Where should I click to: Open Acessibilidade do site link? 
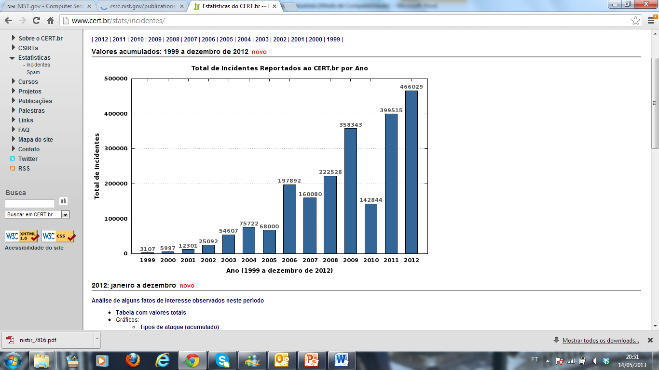[34, 248]
